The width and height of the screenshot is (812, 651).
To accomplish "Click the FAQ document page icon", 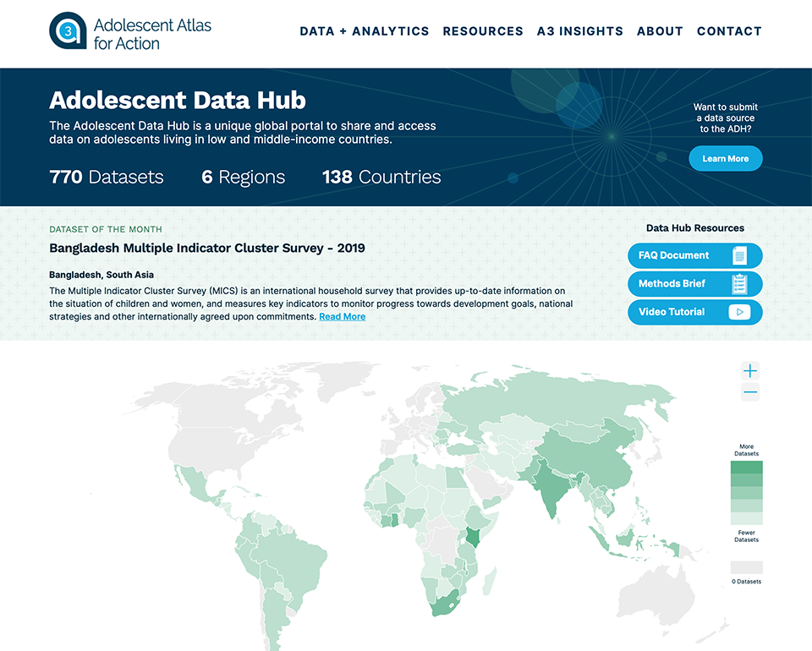I will click(739, 255).
